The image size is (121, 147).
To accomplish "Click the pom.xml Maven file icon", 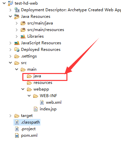I will [x=17, y=135].
